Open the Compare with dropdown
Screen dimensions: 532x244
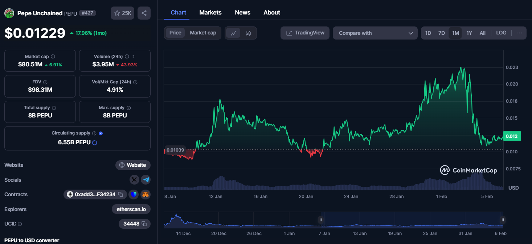coord(375,33)
